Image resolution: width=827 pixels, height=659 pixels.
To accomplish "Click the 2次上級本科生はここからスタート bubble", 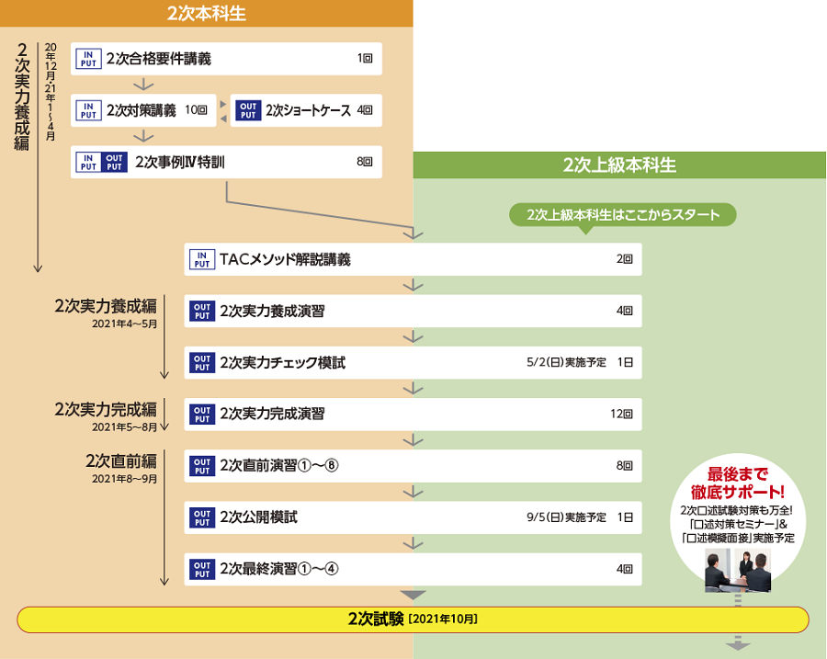I will coord(624,215).
